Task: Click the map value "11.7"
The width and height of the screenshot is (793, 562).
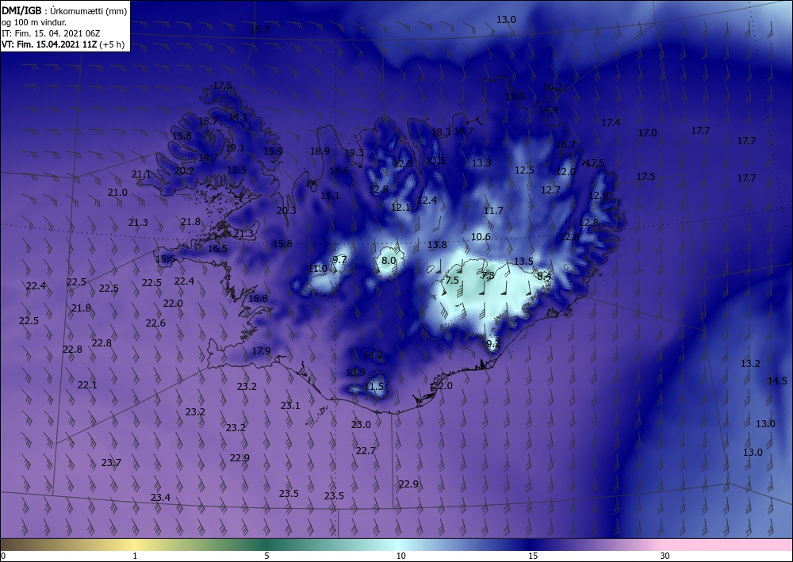Action: coord(493,211)
